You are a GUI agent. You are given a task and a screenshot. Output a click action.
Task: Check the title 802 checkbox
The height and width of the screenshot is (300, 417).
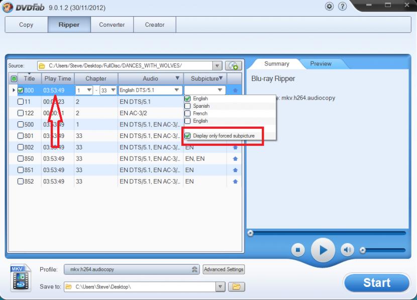[x=21, y=147]
